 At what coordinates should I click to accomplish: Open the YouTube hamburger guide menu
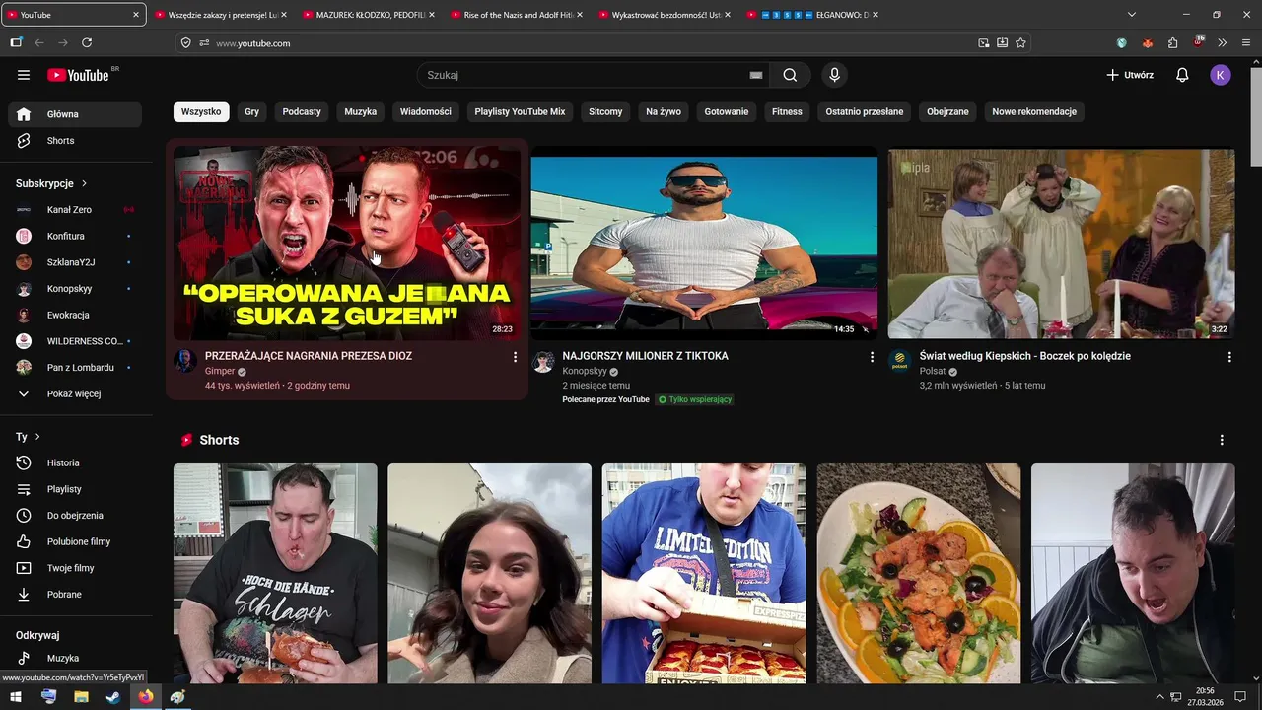[x=24, y=75]
